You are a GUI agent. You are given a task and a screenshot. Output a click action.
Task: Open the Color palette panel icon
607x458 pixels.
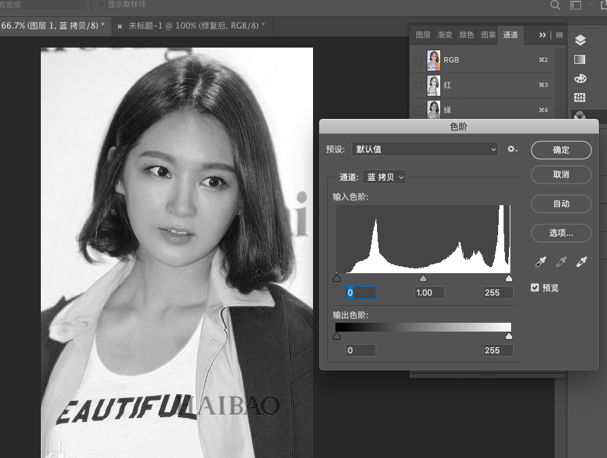[580, 79]
